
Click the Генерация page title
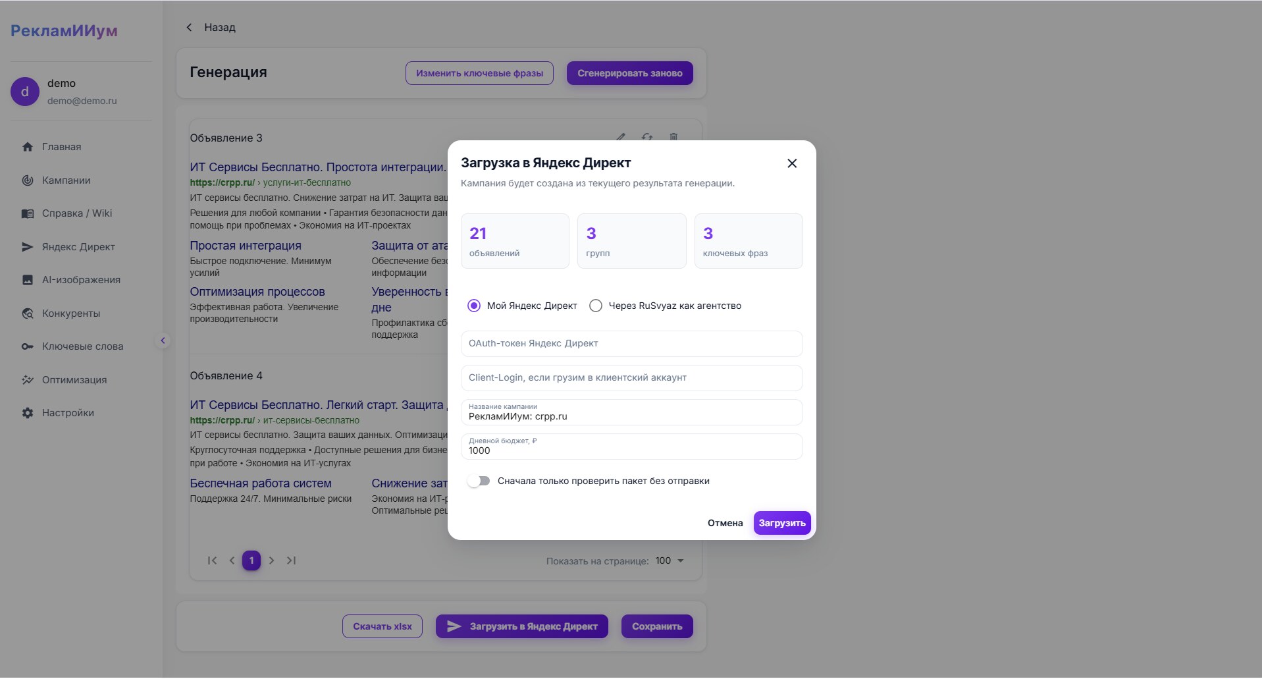pos(228,72)
